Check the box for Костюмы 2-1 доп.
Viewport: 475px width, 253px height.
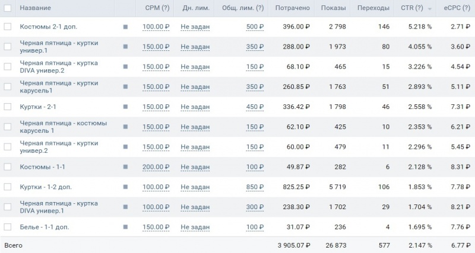[x=8, y=27]
